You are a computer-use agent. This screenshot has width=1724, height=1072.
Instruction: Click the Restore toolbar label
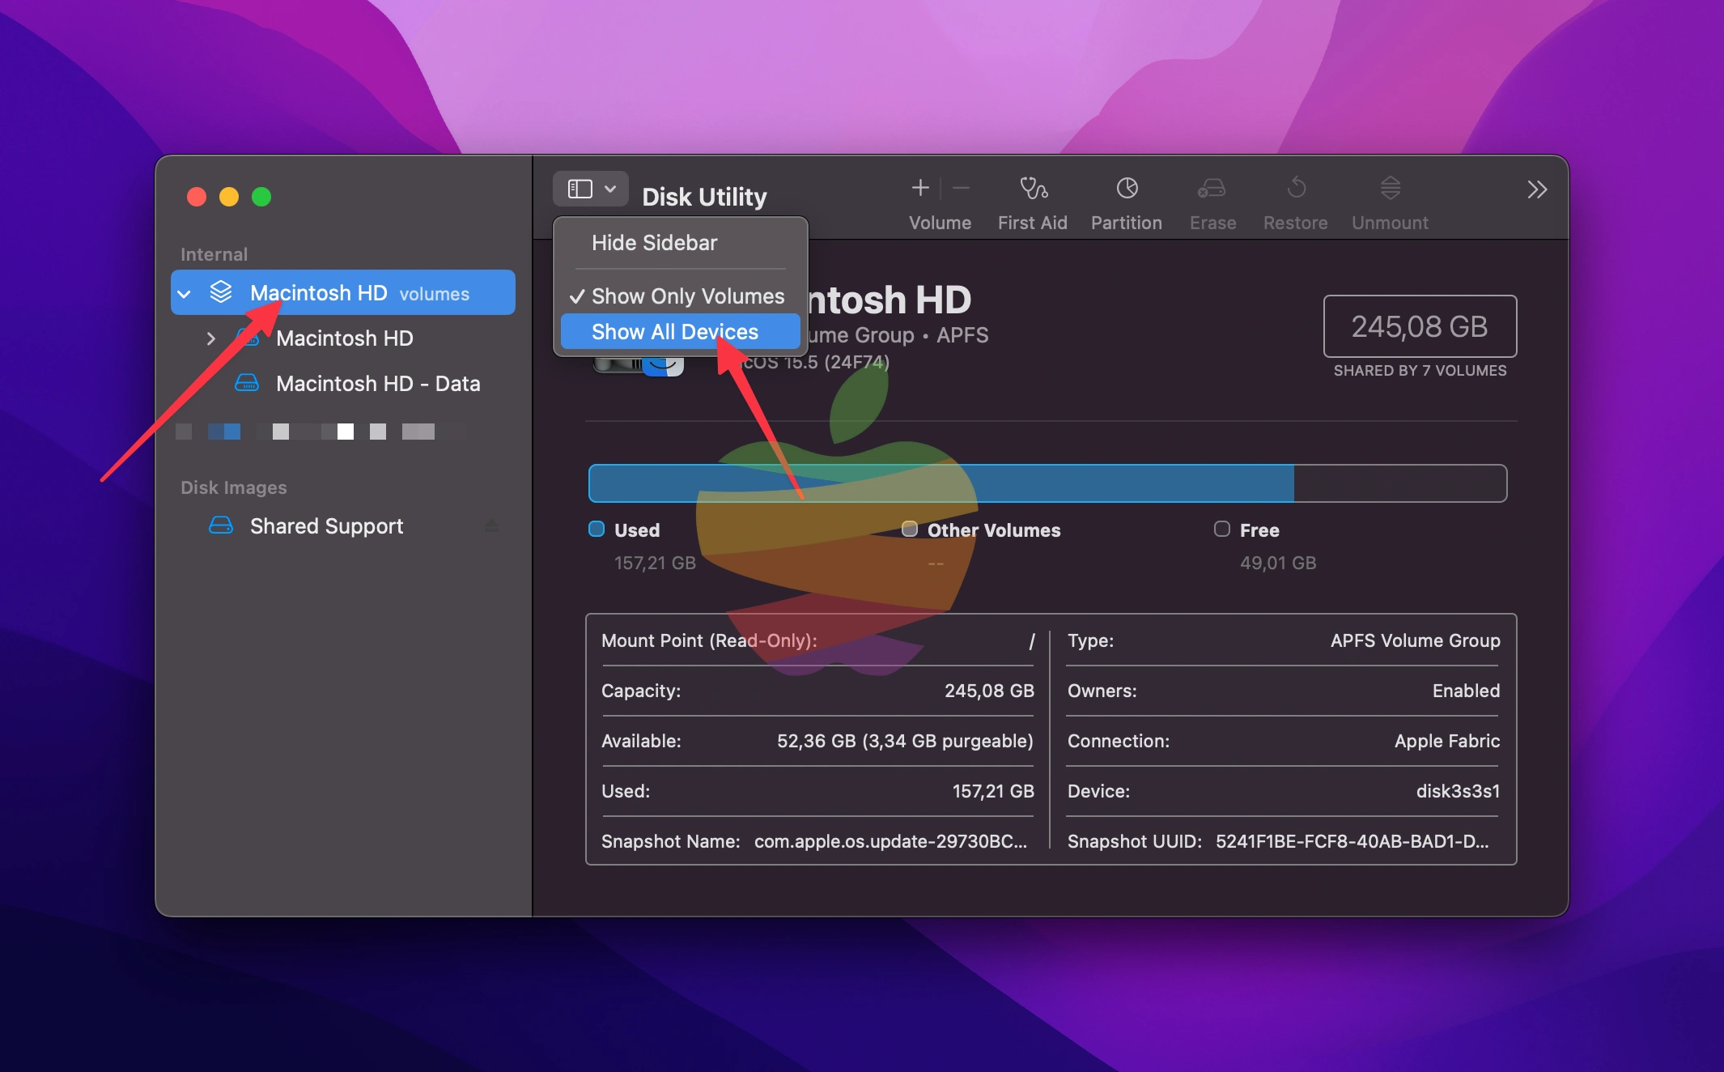[1295, 223]
